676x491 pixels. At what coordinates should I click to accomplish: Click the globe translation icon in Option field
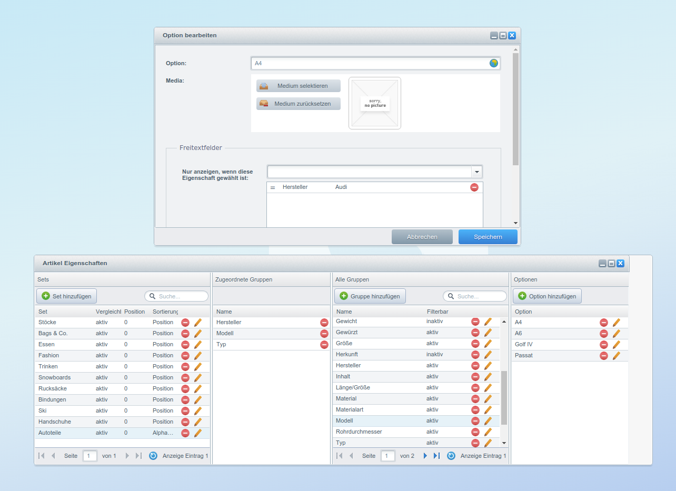point(494,63)
